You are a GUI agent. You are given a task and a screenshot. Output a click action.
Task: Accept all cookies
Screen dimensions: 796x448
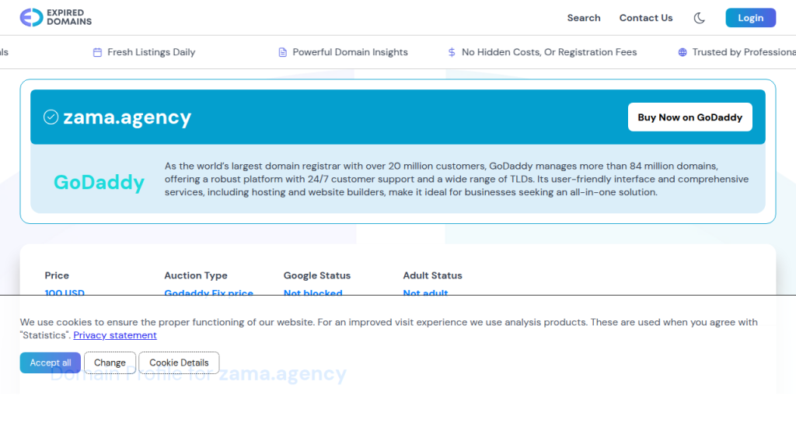pos(51,362)
